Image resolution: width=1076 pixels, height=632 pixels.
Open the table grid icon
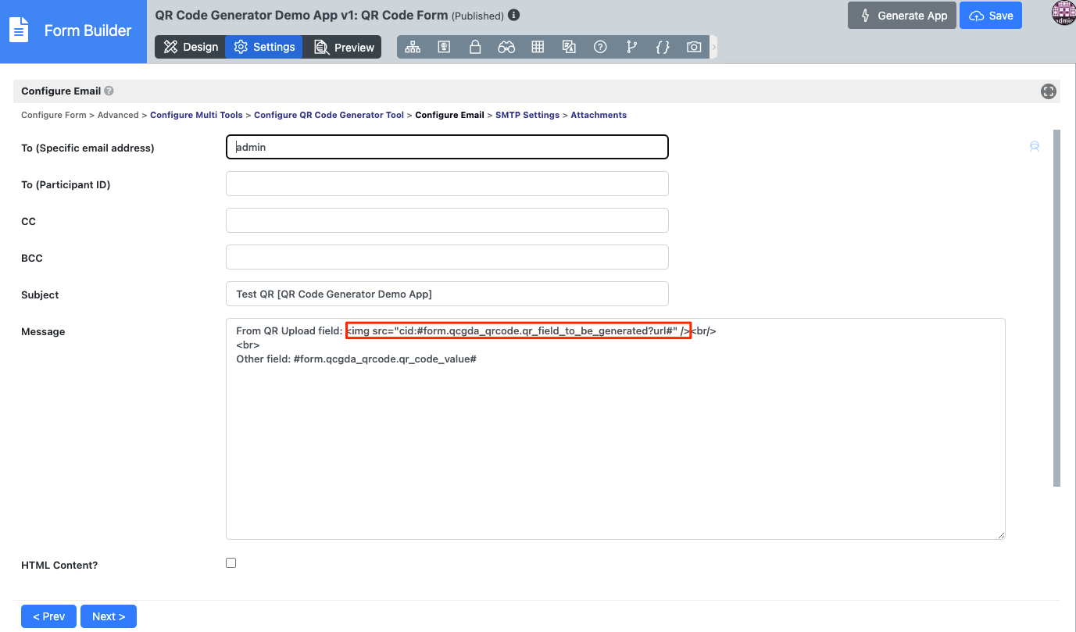pos(538,47)
